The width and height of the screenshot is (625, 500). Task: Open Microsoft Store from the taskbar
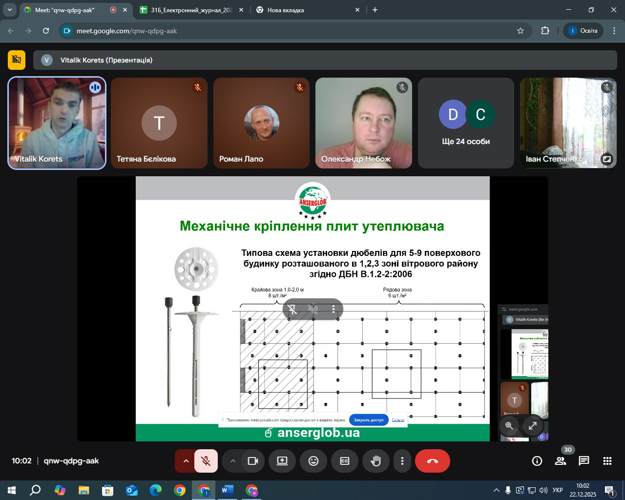[107, 490]
